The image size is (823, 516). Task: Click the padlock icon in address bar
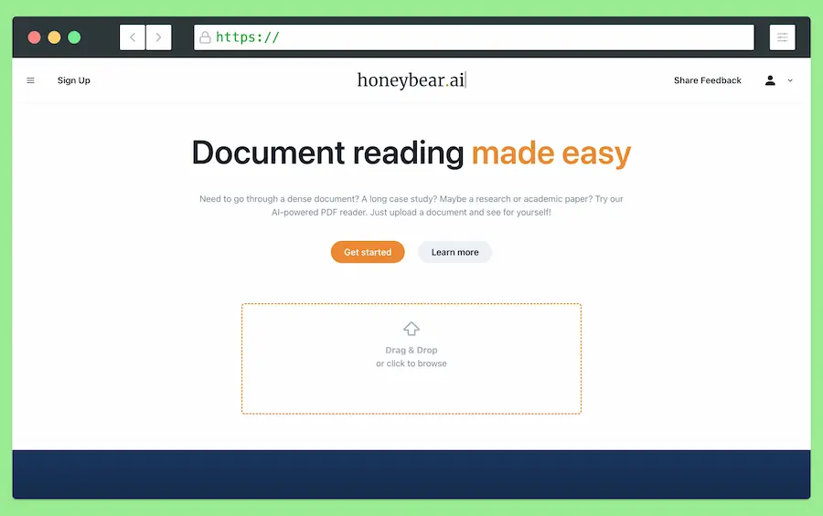tap(205, 37)
